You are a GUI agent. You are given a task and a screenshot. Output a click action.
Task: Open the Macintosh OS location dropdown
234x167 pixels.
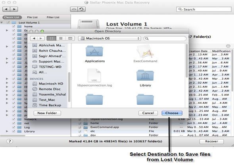tap(109, 38)
